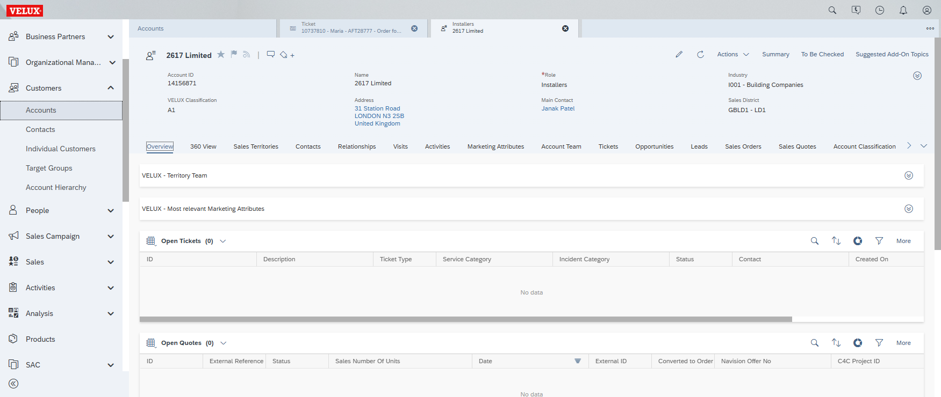Switch to the 360 View tab
The height and width of the screenshot is (397, 941).
pyautogui.click(x=203, y=146)
